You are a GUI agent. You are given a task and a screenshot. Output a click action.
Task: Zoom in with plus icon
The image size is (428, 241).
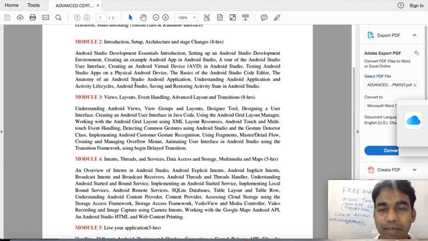tap(165, 17)
